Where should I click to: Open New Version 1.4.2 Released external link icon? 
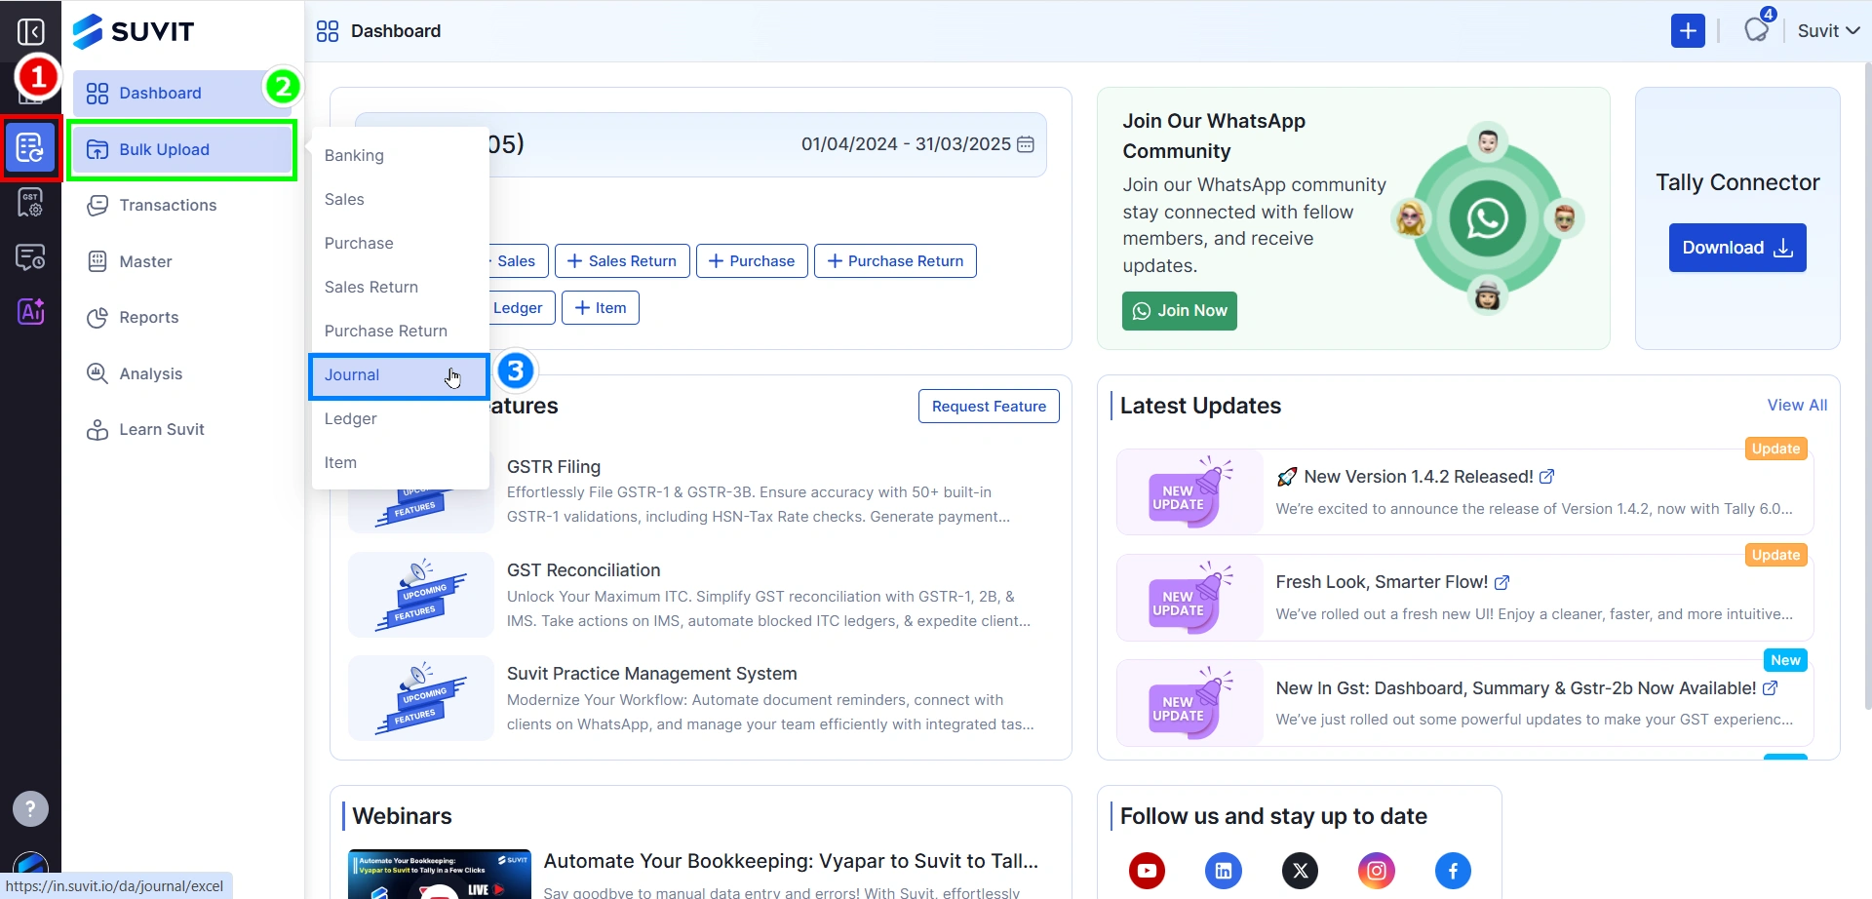1546,477
